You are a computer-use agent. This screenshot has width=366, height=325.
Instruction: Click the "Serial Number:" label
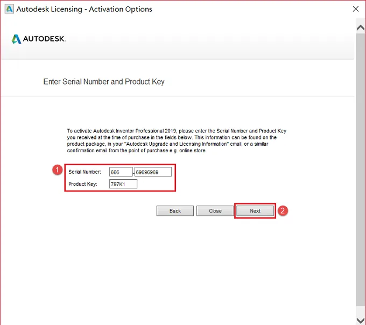click(85, 172)
